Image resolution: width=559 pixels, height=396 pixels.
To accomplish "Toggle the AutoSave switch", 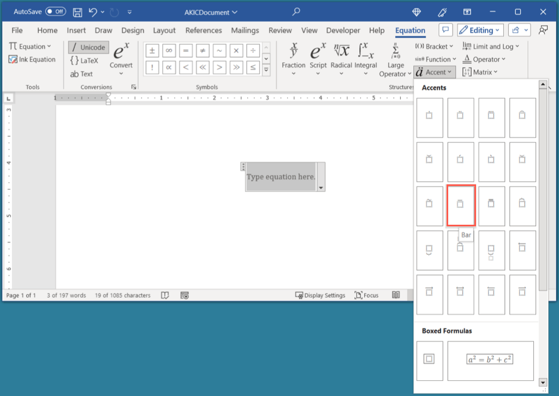I will coord(56,11).
